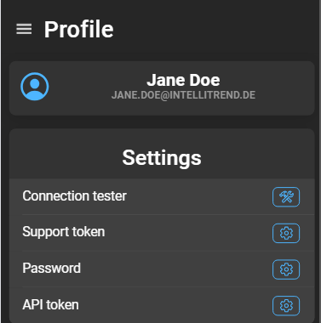This screenshot has width=321, height=323.
Task: Click the Jane Doe name text
Action: [x=183, y=80]
